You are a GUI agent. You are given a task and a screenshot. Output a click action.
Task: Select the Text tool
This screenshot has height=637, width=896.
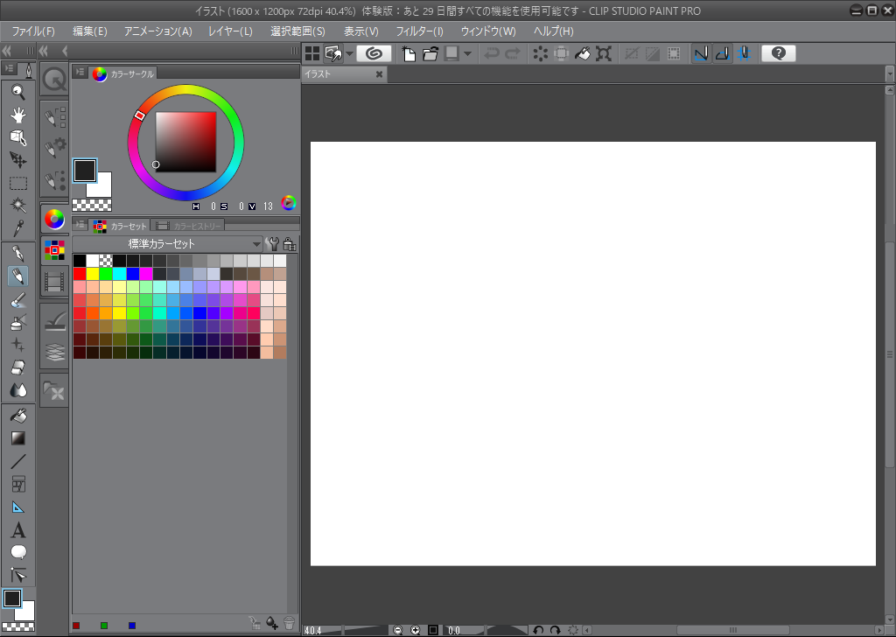click(17, 529)
